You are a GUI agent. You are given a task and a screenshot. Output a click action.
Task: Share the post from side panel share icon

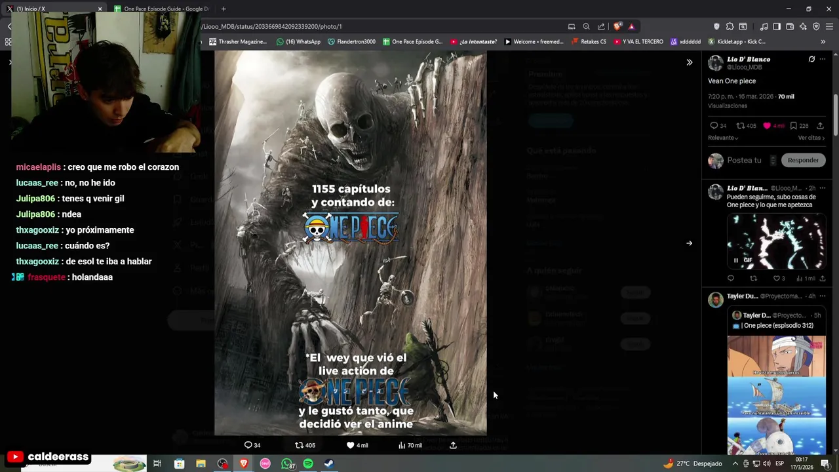(820, 126)
